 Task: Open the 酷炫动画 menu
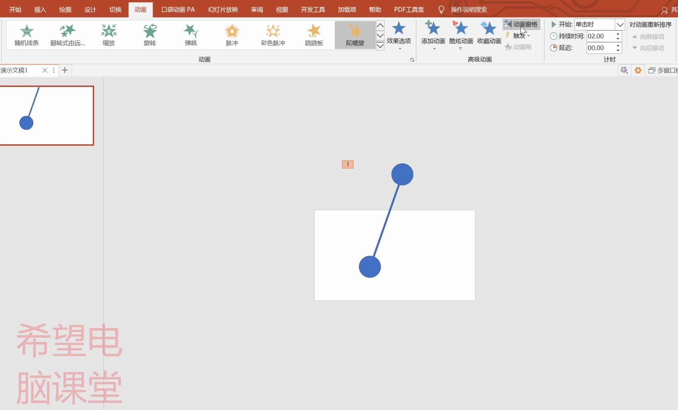(x=461, y=35)
